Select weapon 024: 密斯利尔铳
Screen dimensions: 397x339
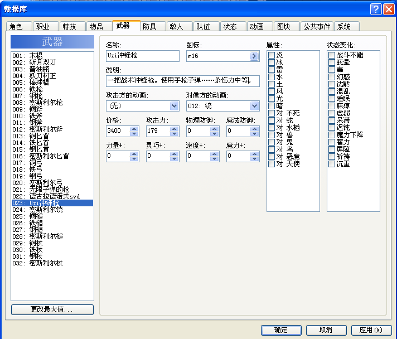52,210
